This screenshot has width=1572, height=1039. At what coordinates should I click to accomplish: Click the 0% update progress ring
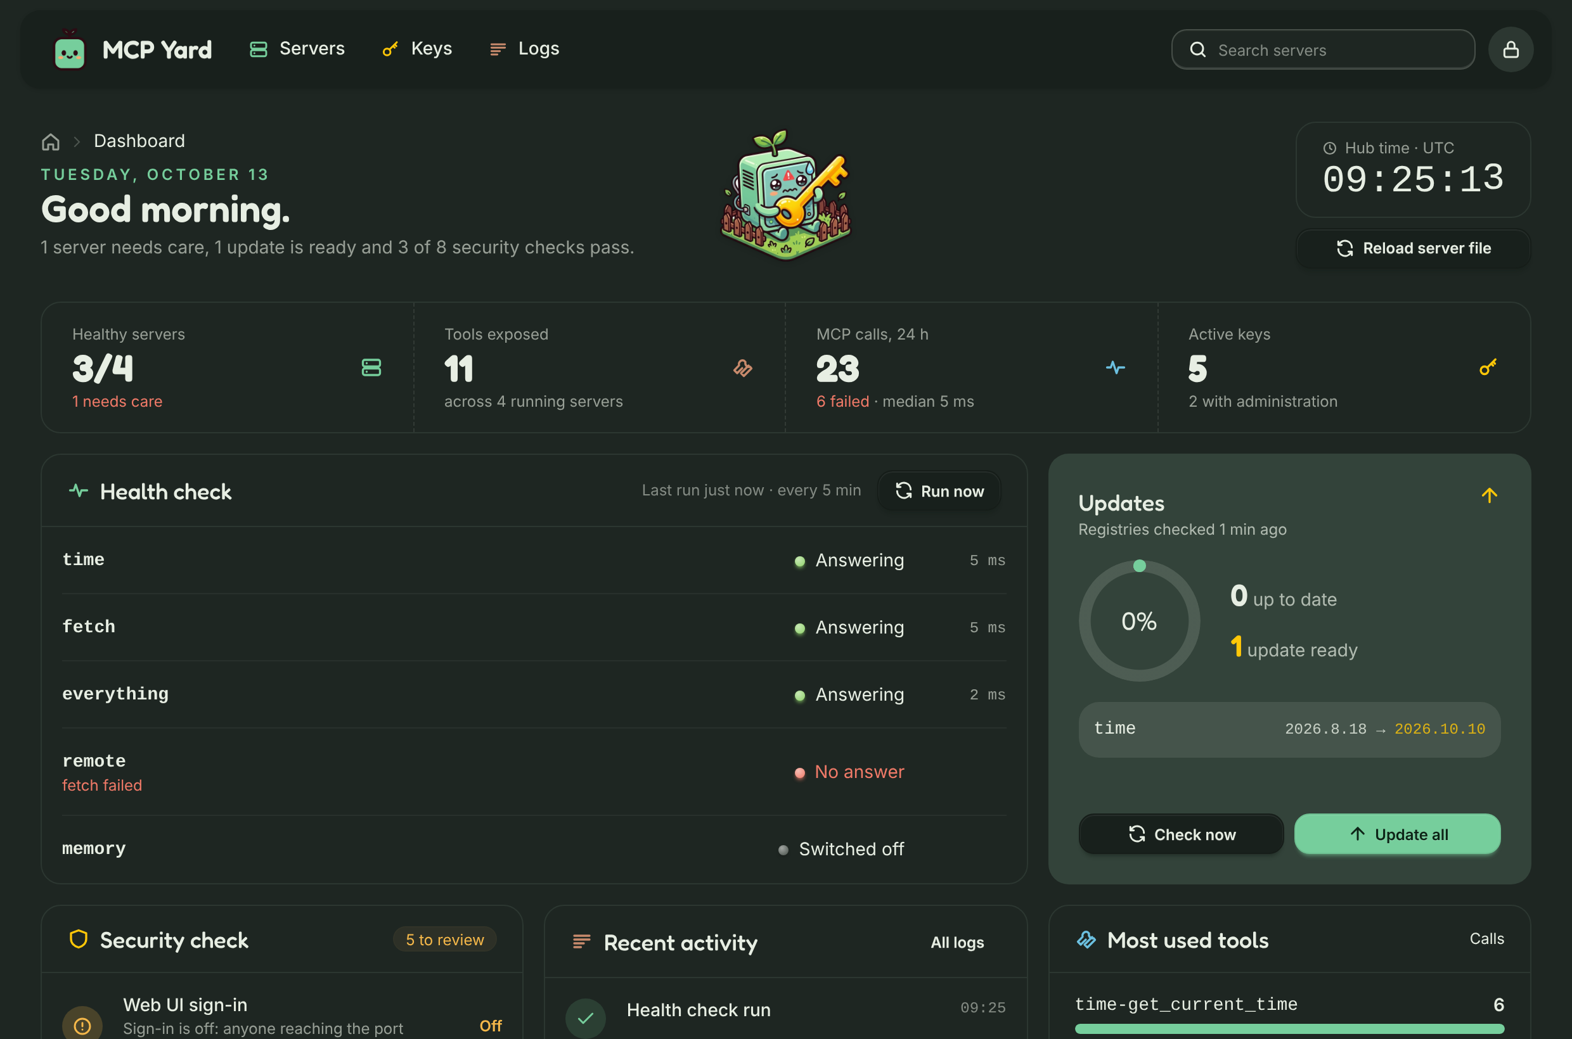point(1139,621)
